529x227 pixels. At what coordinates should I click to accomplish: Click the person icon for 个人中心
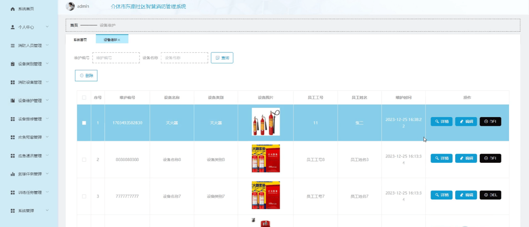pos(13,27)
